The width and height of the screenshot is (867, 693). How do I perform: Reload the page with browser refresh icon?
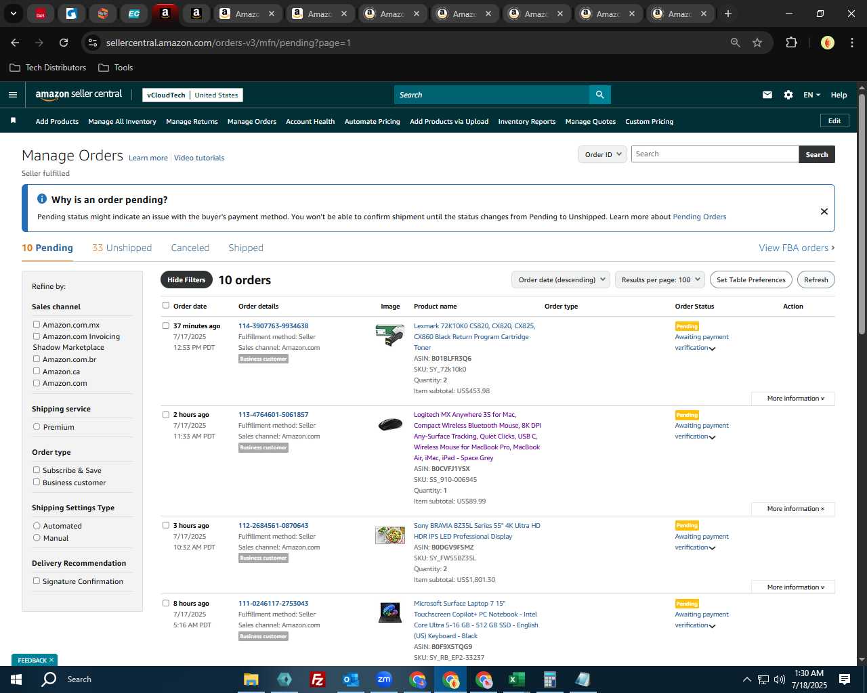[x=64, y=43]
